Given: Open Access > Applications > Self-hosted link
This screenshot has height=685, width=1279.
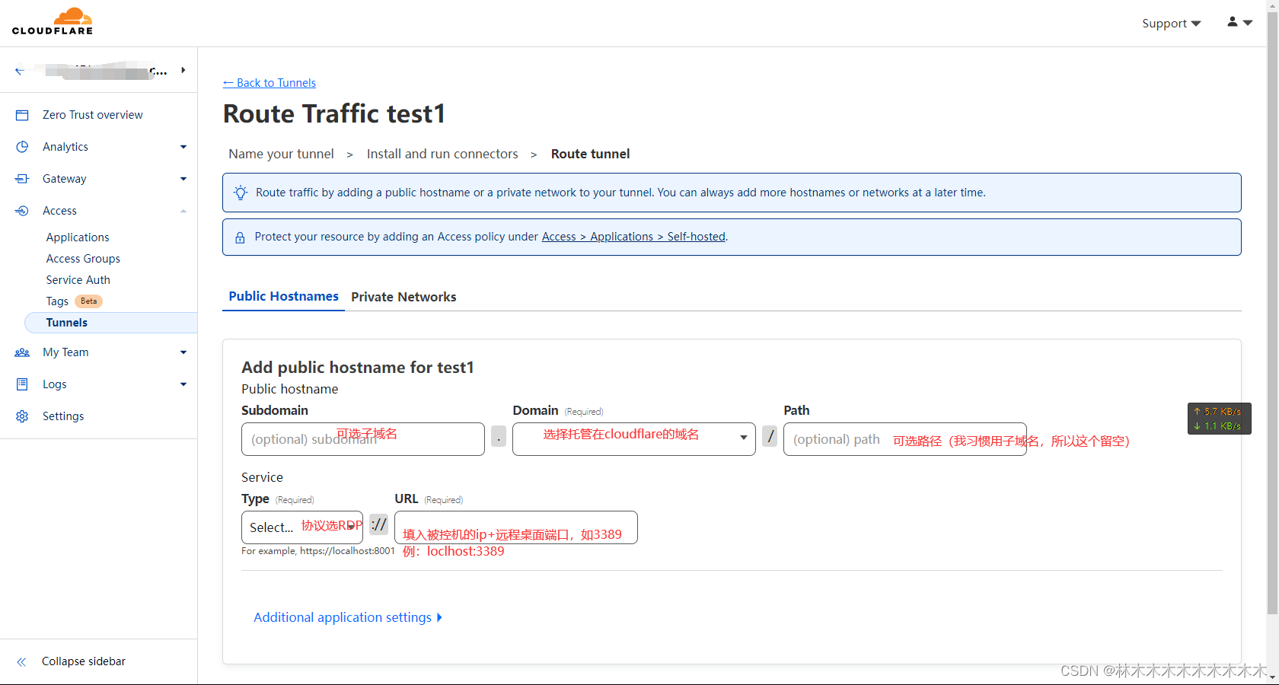Looking at the screenshot, I should point(633,236).
